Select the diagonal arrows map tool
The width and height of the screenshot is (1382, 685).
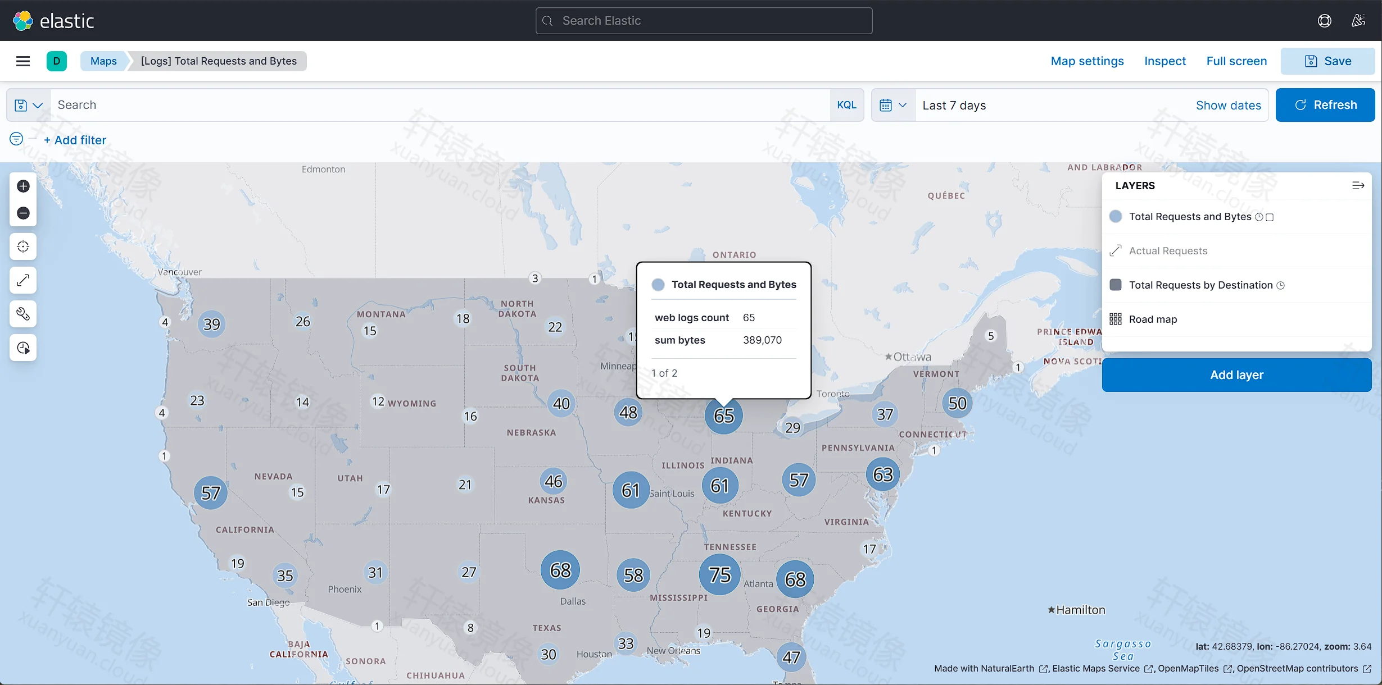click(23, 280)
